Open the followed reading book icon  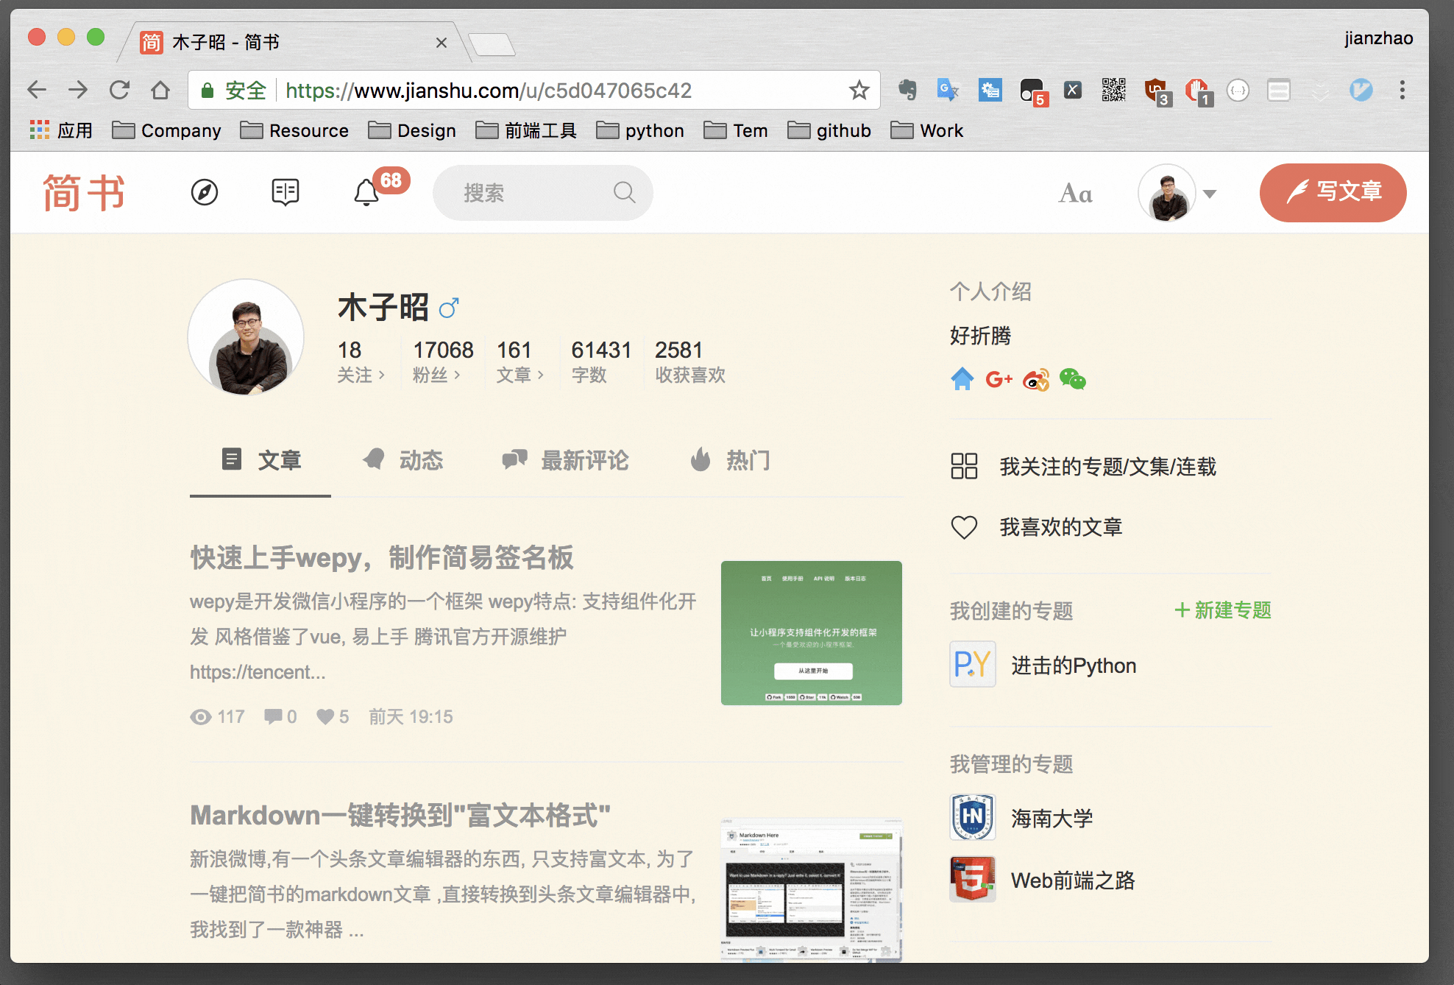click(285, 193)
